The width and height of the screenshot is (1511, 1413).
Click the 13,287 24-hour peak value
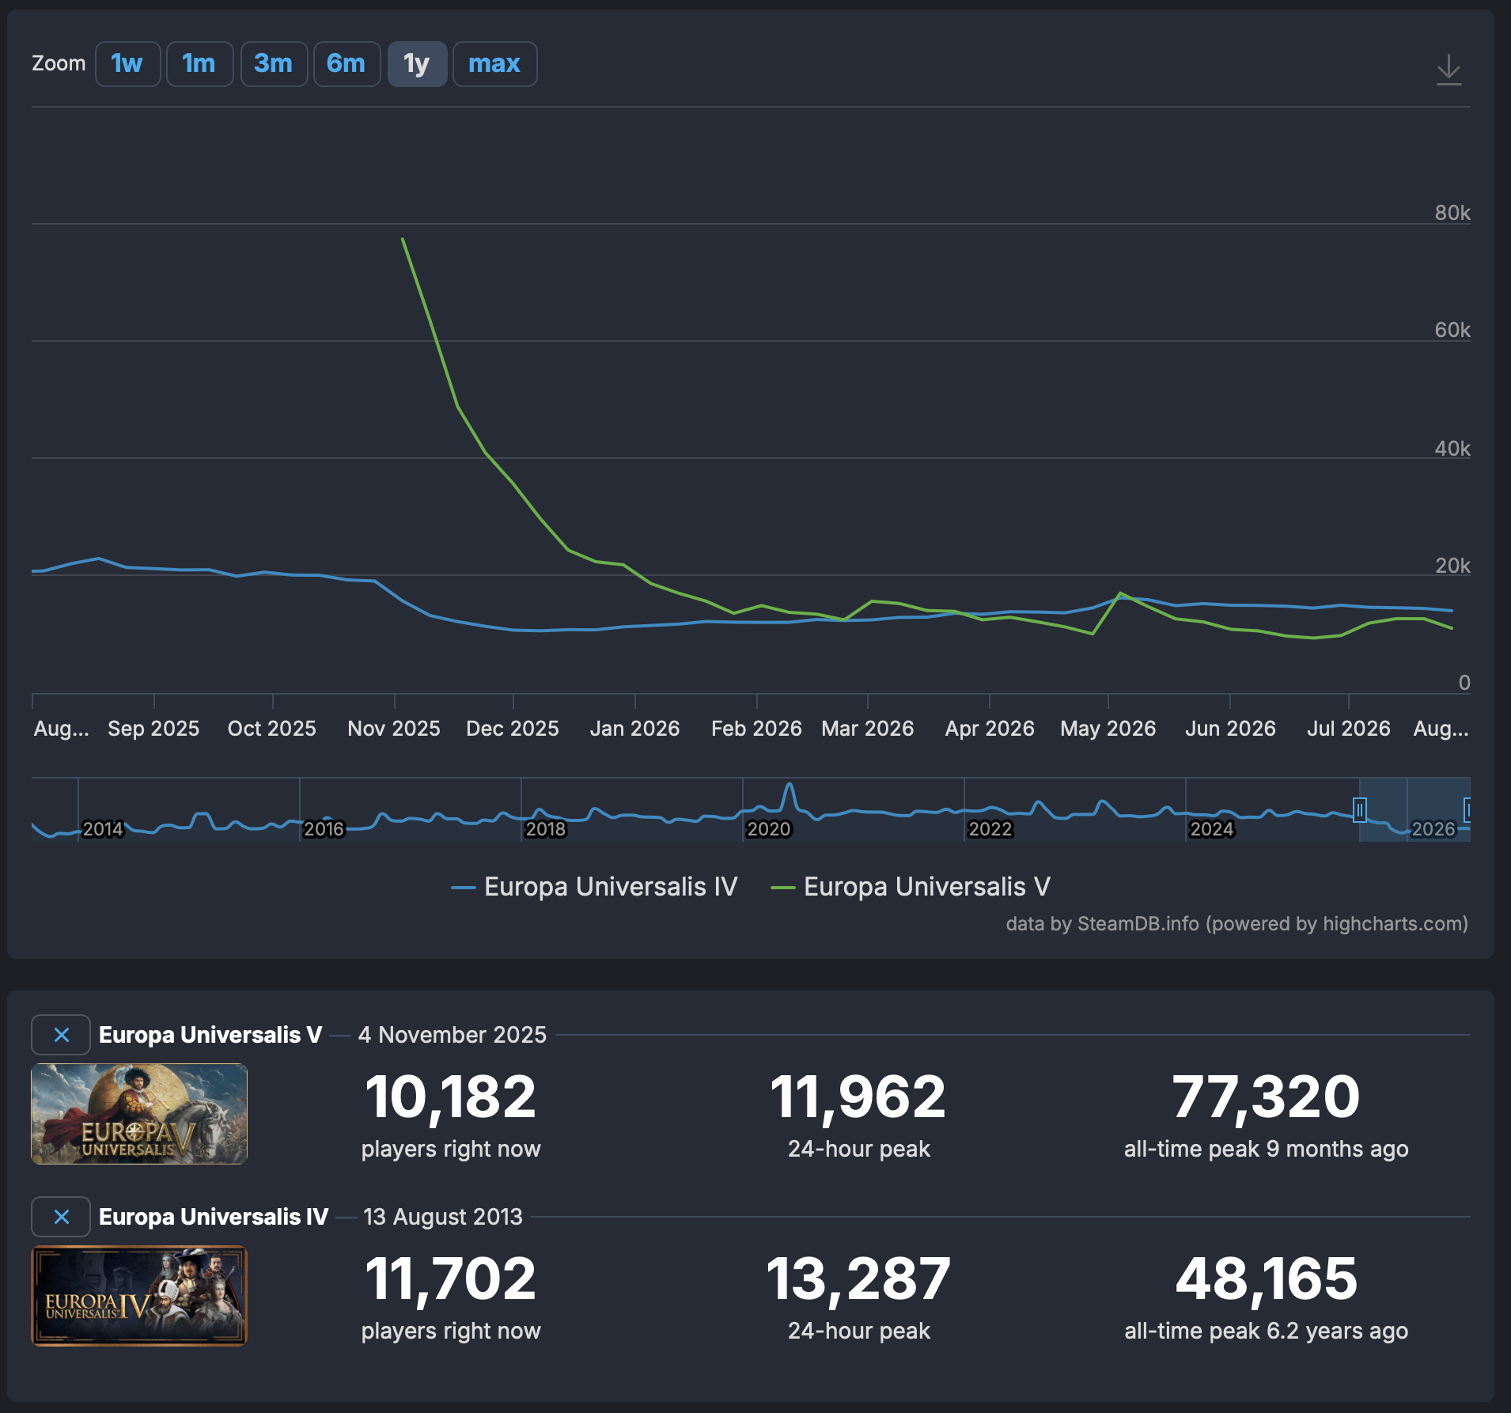(858, 1279)
